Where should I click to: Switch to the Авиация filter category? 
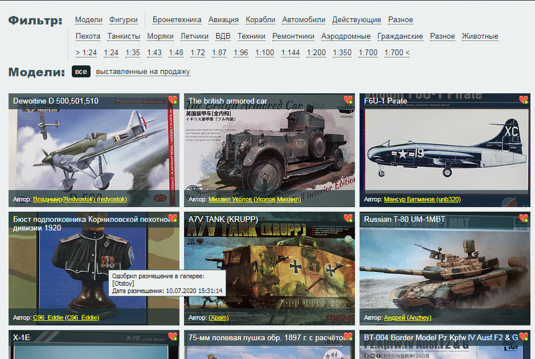point(223,20)
